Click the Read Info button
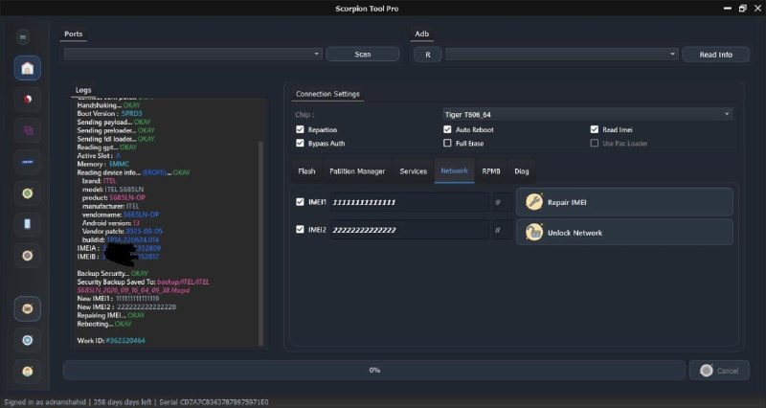766x408 pixels. click(x=715, y=55)
